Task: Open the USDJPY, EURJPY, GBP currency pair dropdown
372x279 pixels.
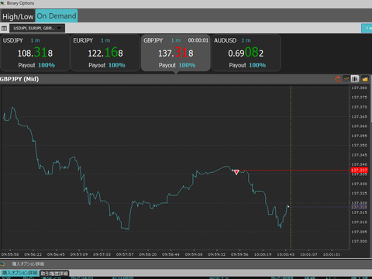Action: (37, 28)
